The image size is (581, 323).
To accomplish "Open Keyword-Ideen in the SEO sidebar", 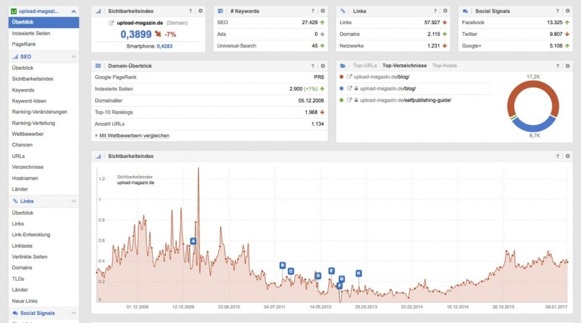I will pyautogui.click(x=29, y=101).
